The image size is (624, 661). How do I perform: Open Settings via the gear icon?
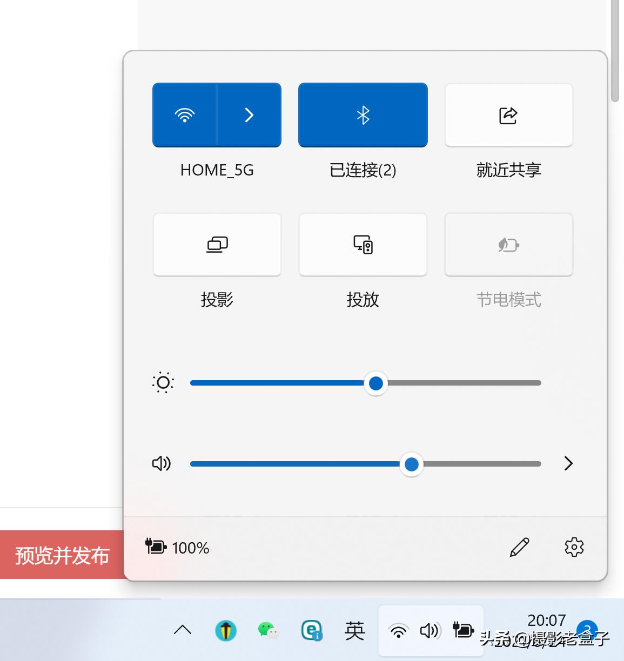pos(574,547)
